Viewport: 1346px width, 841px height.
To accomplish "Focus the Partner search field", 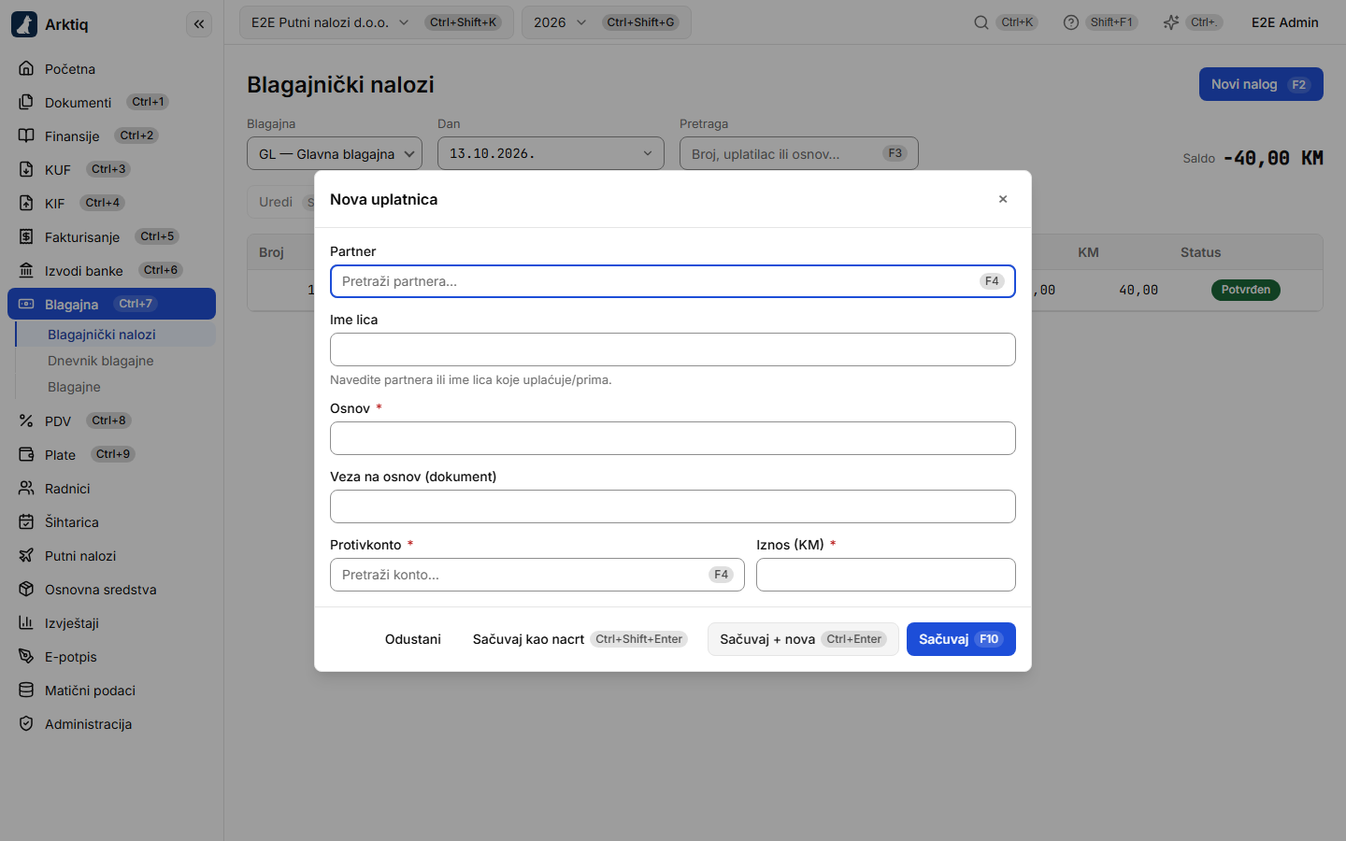I will coord(673,281).
